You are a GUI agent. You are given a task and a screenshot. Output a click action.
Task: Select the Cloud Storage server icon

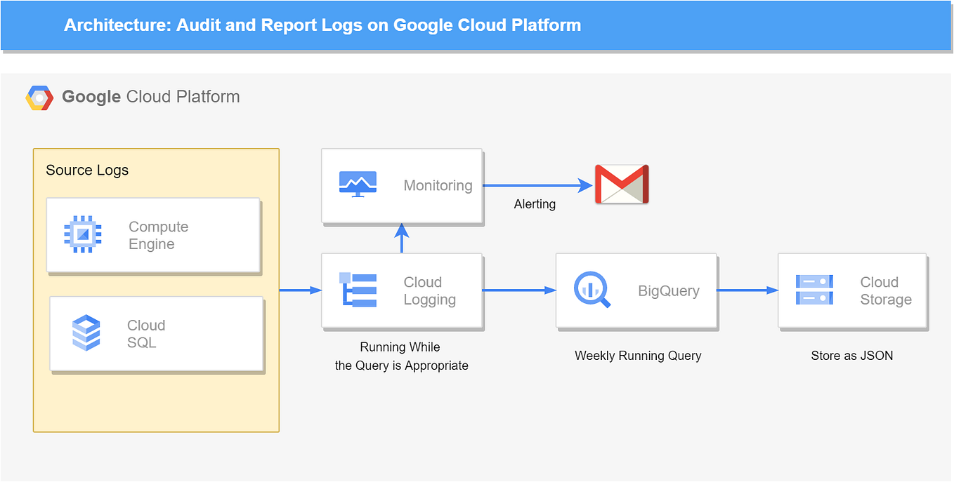[x=815, y=290]
